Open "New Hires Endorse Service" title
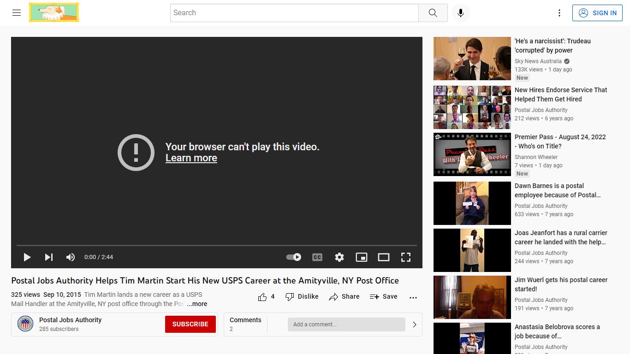 click(x=561, y=94)
